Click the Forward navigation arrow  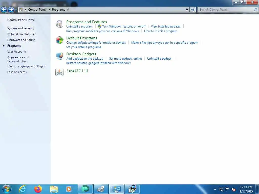pyautogui.click(x=11, y=10)
